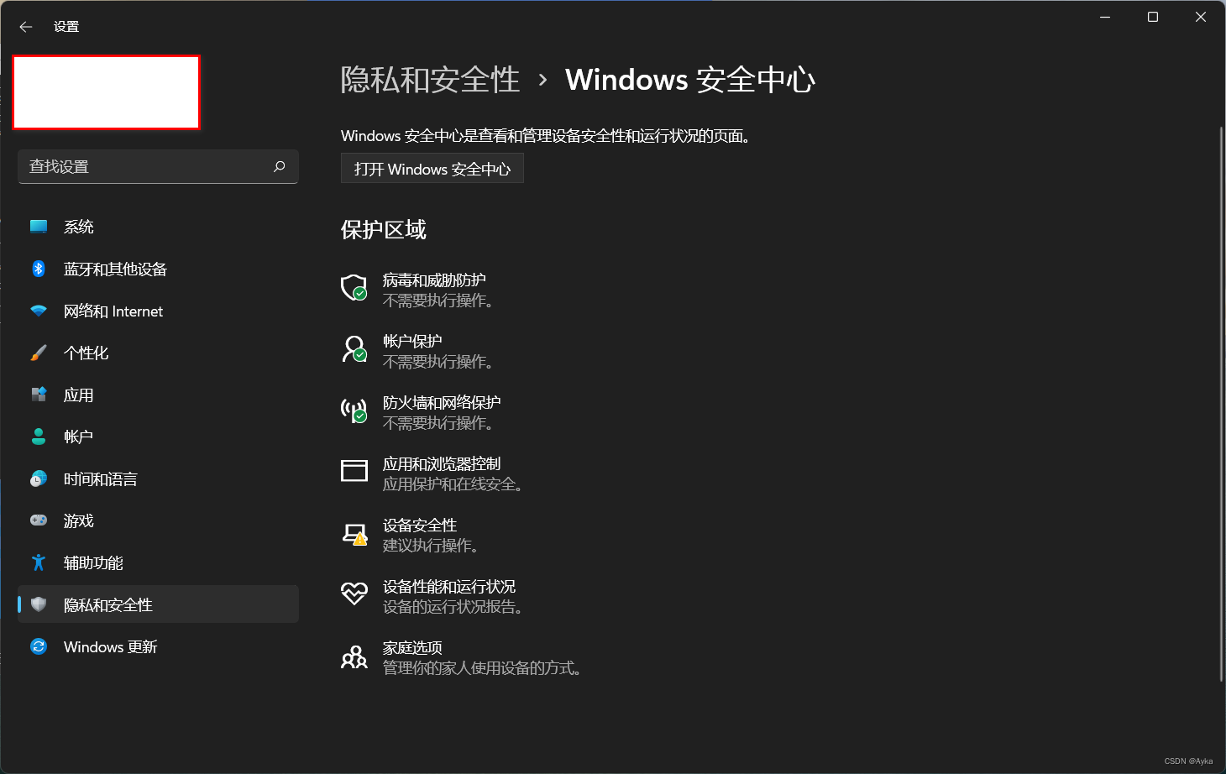1226x774 pixels.
Task: Click the 管理你的家人使用设备的方式。 text
Action: pos(484,668)
